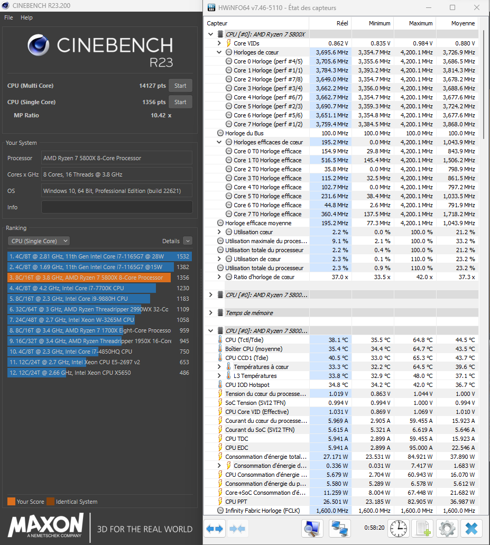This screenshot has height=545, width=490.
Task: Select ranking bar for Intel Xeon CPU X5650
Action: 99,373
